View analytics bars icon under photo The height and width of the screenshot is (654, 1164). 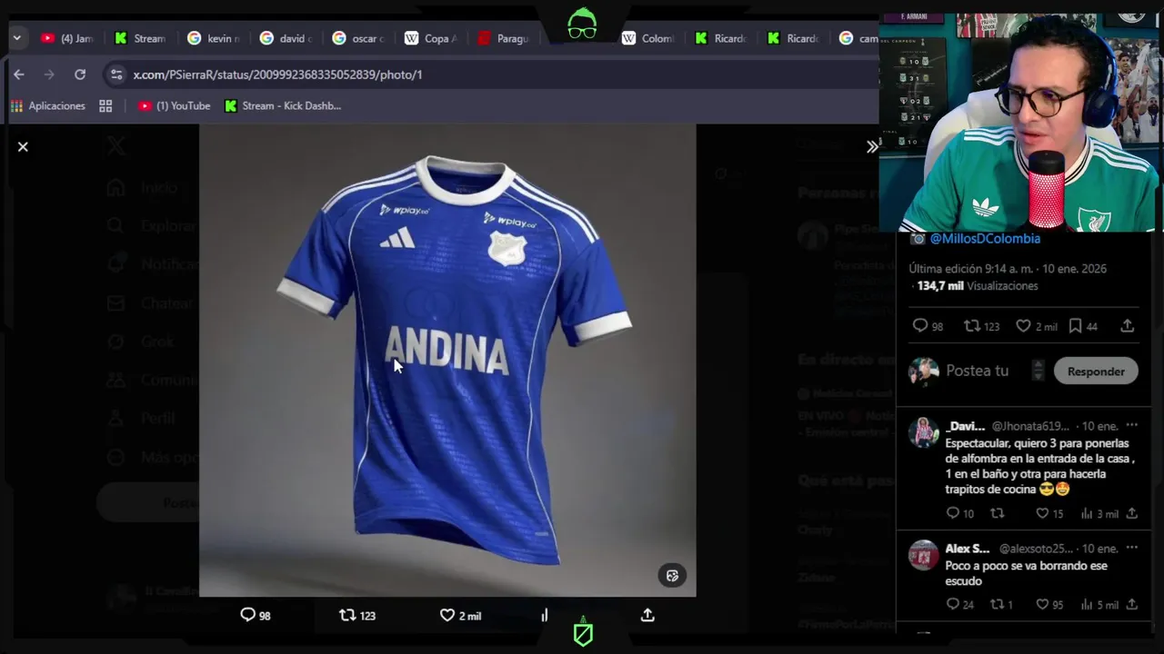(x=544, y=615)
